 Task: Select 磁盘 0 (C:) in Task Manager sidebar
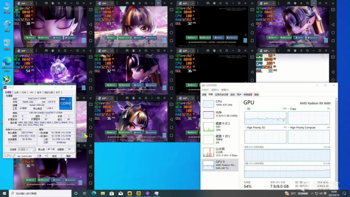(x=220, y=127)
